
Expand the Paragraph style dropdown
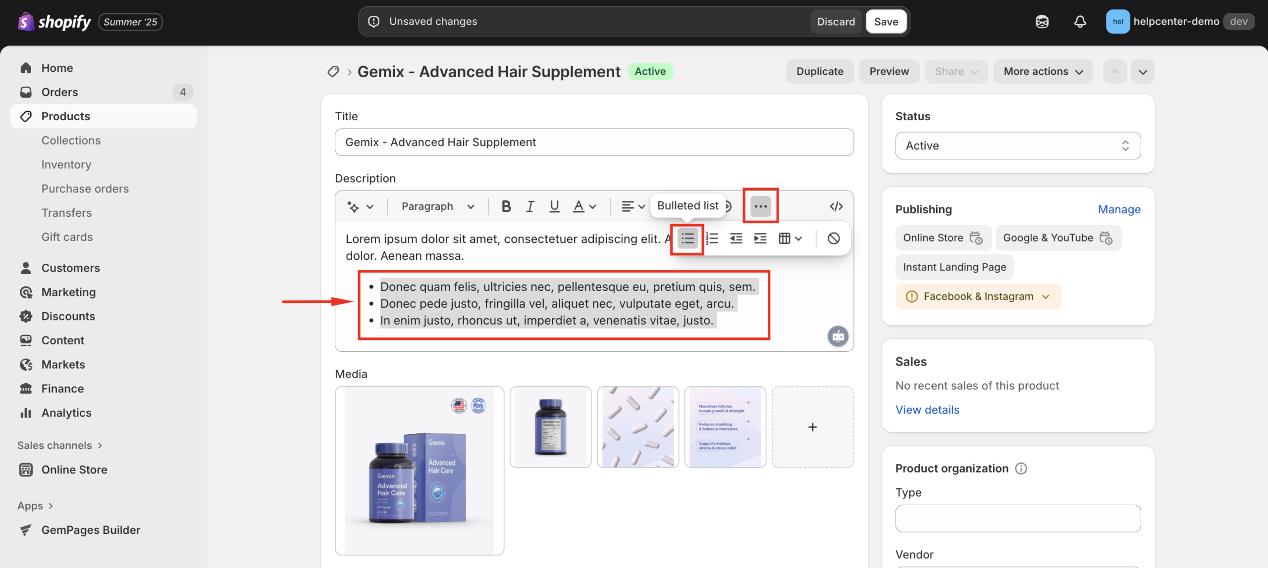pos(438,206)
